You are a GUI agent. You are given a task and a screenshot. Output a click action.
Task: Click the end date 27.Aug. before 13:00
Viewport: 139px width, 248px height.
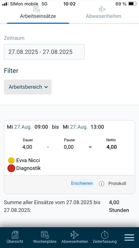(x=79, y=127)
